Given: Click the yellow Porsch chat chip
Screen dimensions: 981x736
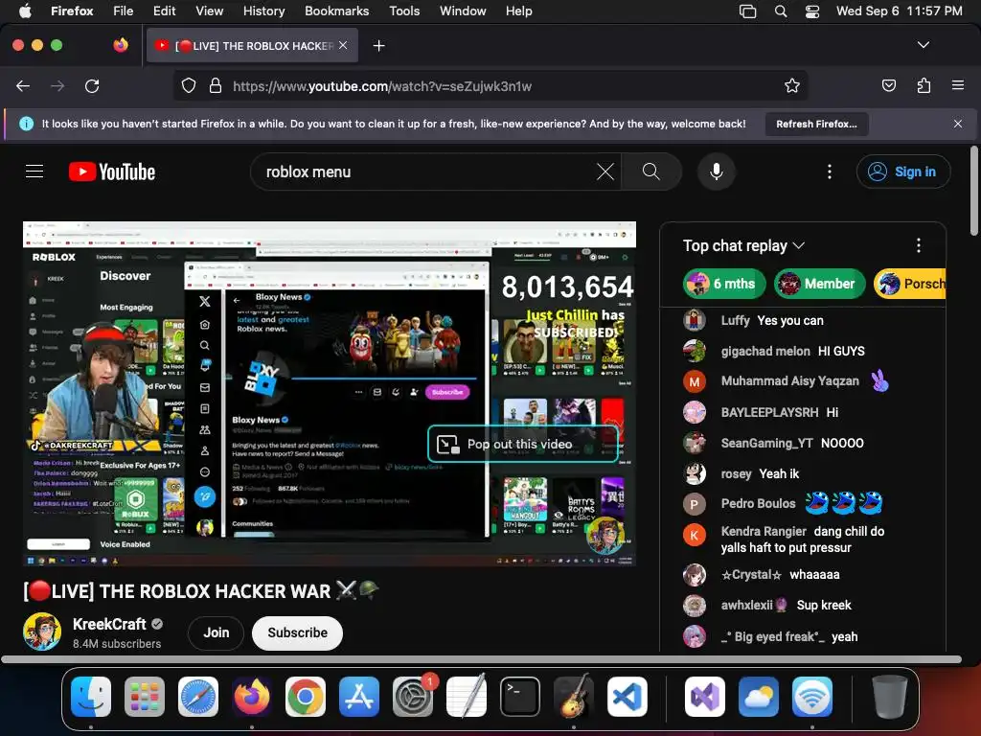Looking at the screenshot, I should click(910, 284).
